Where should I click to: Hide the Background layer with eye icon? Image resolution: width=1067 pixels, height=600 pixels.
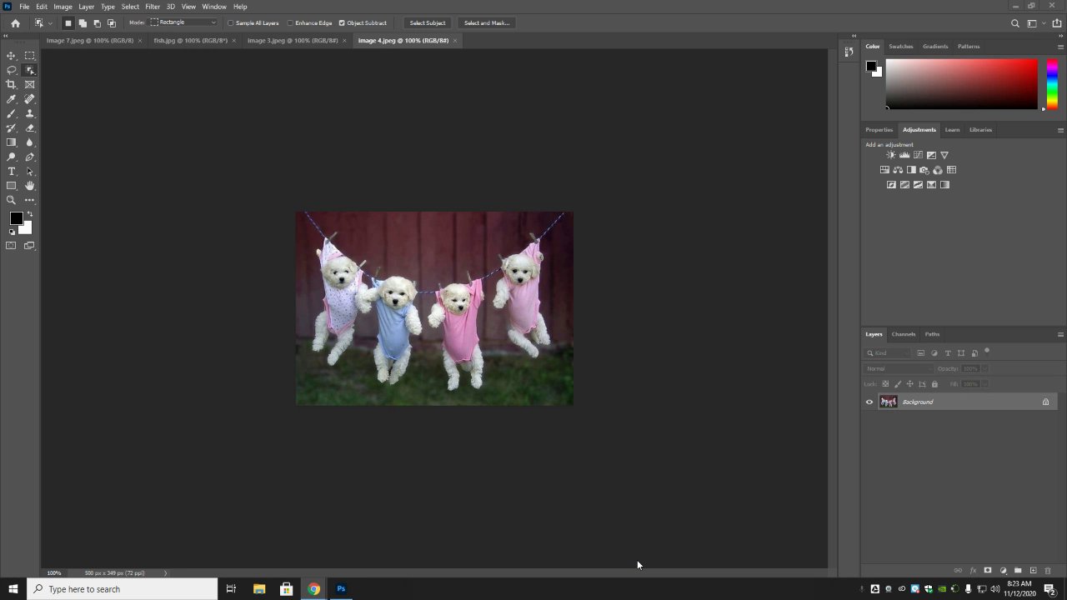coord(869,402)
